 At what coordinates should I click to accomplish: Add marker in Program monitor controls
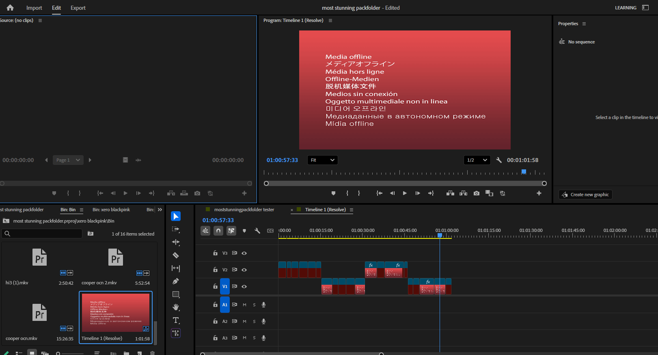pyautogui.click(x=333, y=193)
